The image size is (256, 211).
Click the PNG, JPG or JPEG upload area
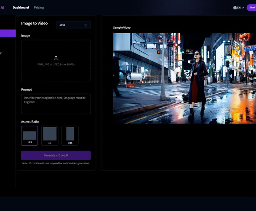[x=56, y=61]
